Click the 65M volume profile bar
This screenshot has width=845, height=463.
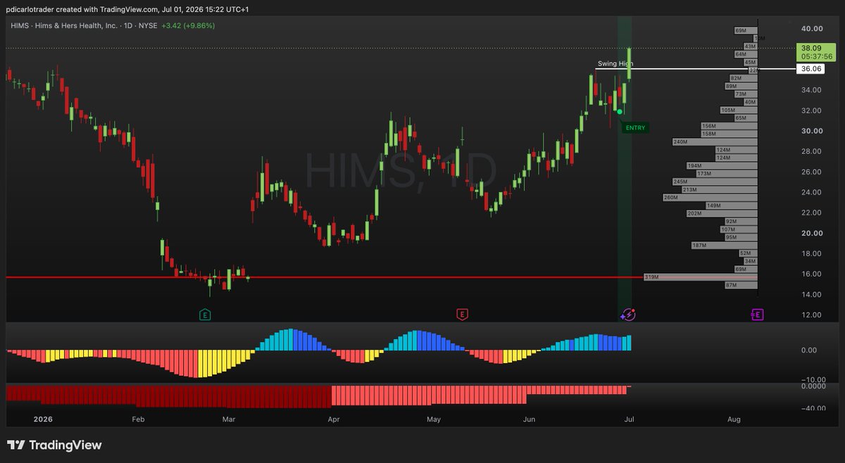click(746, 118)
